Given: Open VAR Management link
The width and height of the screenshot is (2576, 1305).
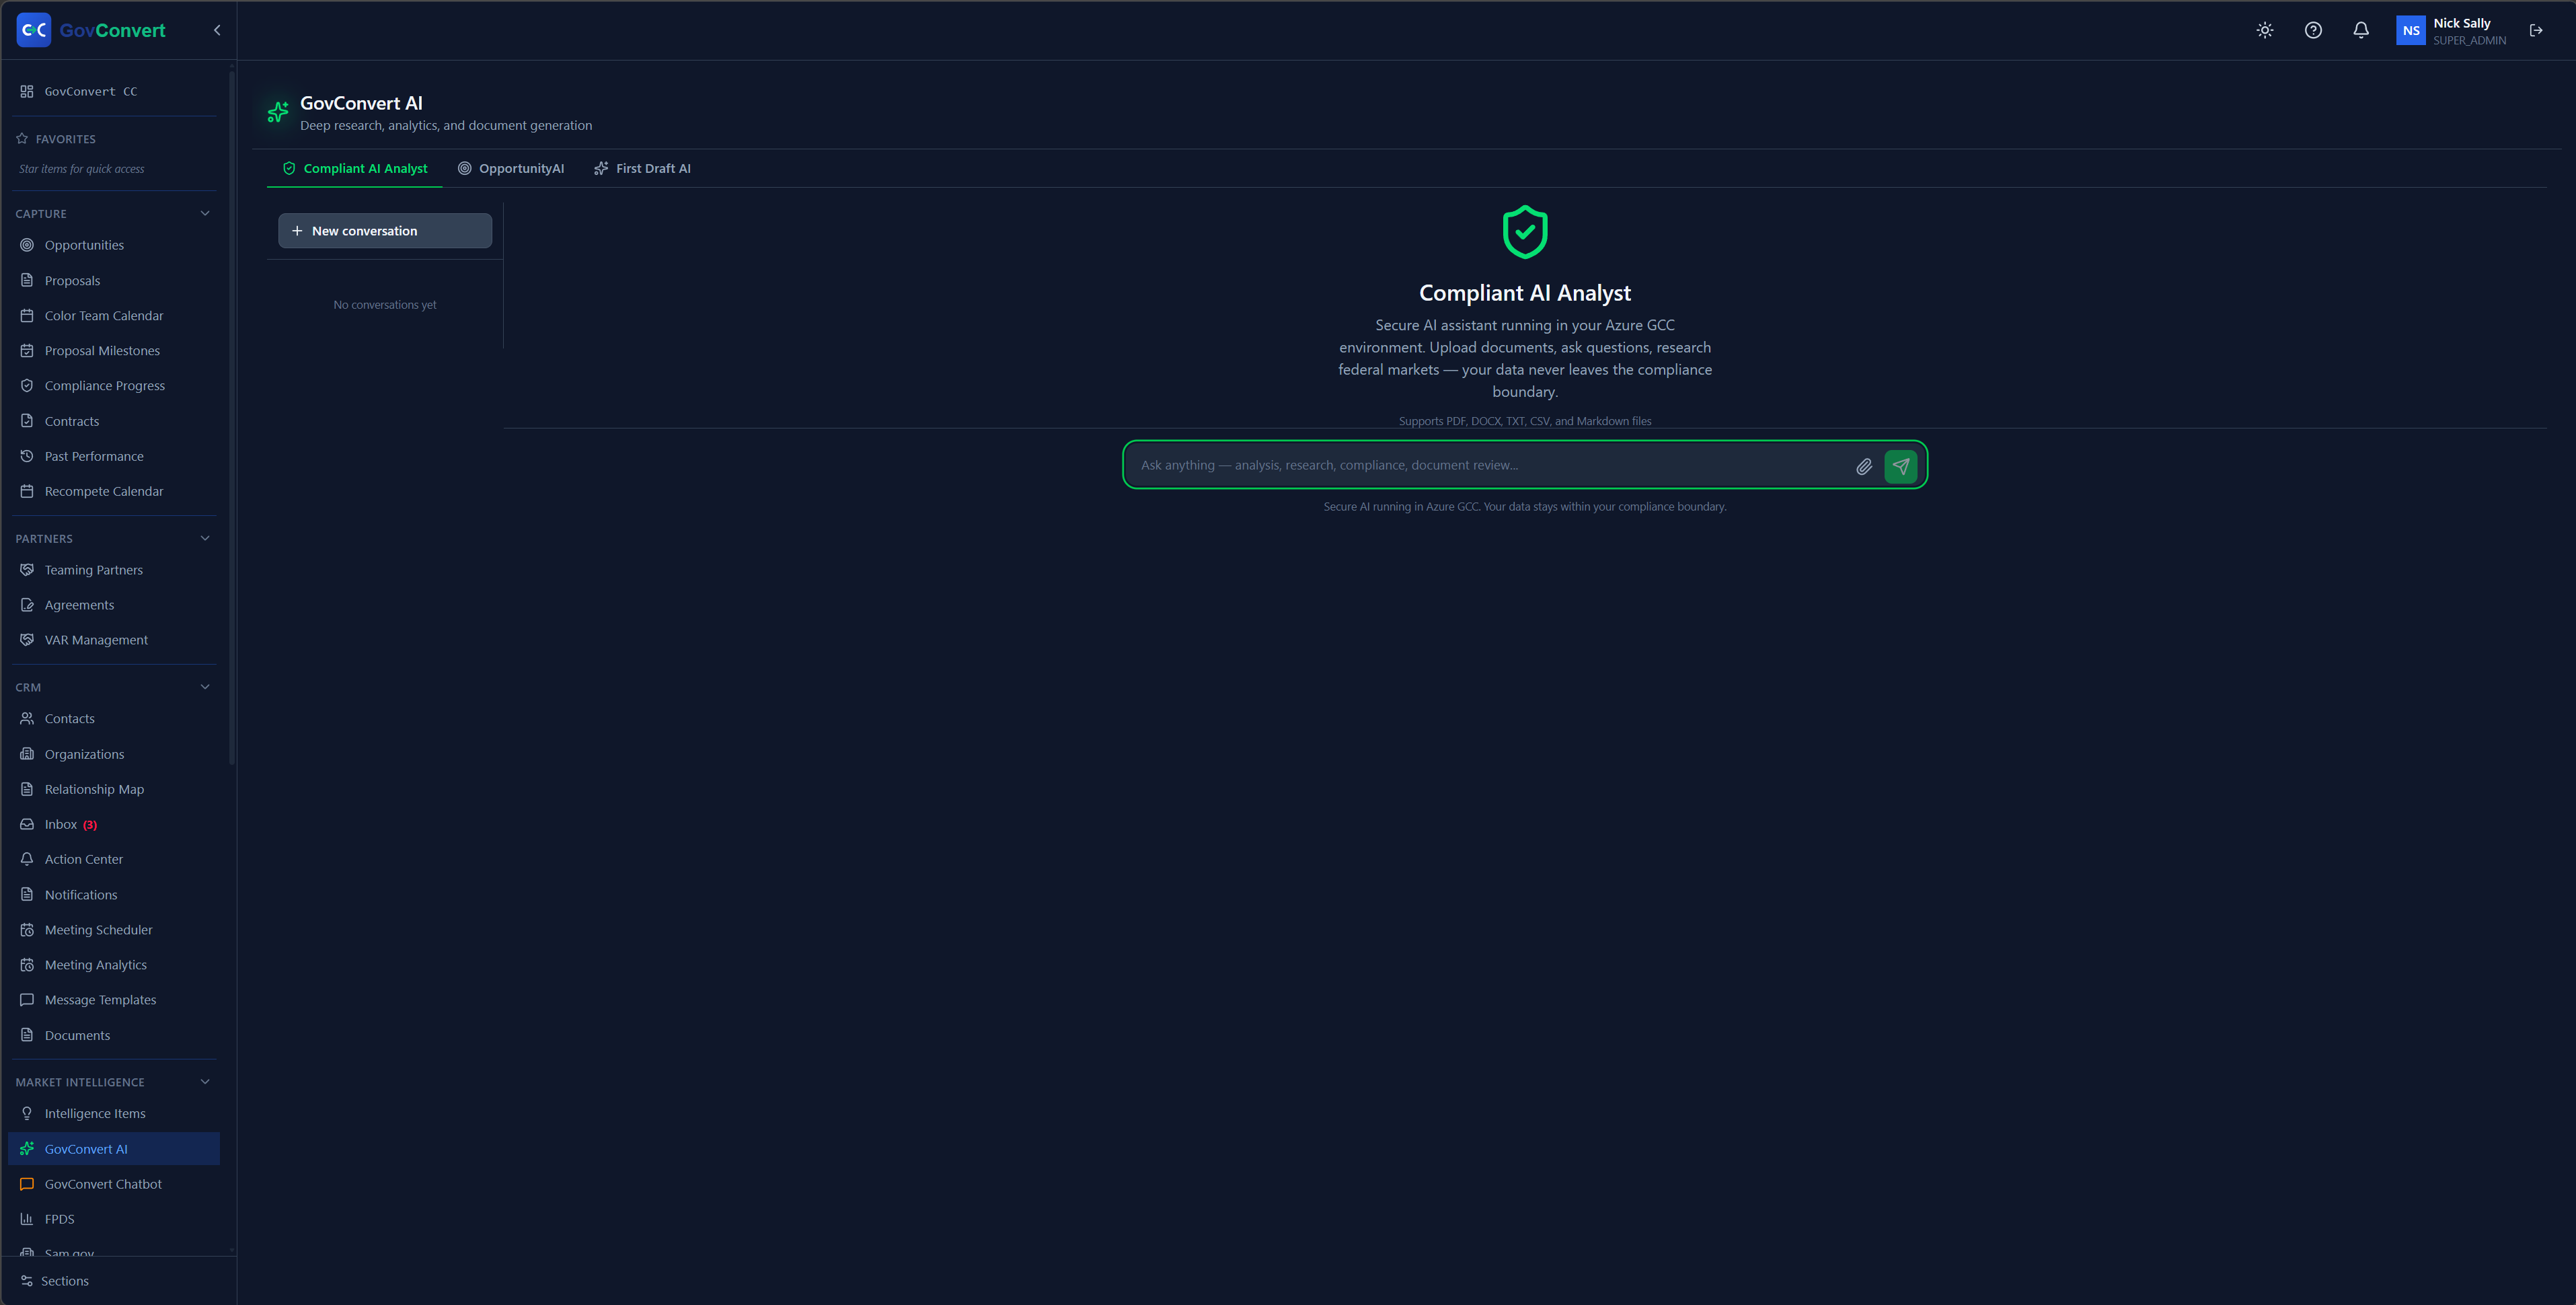Looking at the screenshot, I should 114,640.
